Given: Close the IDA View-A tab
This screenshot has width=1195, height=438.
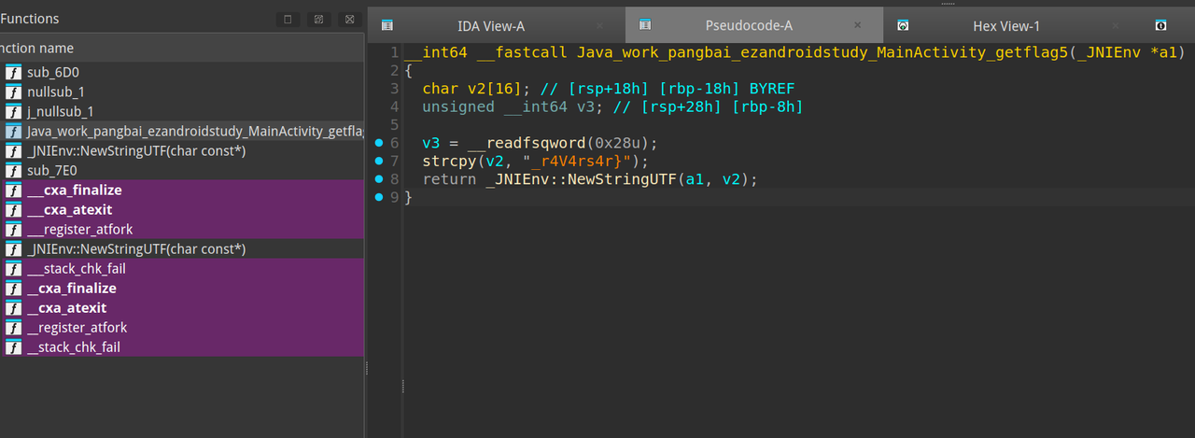Looking at the screenshot, I should tap(599, 26).
